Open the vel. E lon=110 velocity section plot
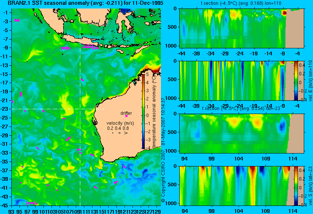This screenshot has width=313, height=214. 242,80
